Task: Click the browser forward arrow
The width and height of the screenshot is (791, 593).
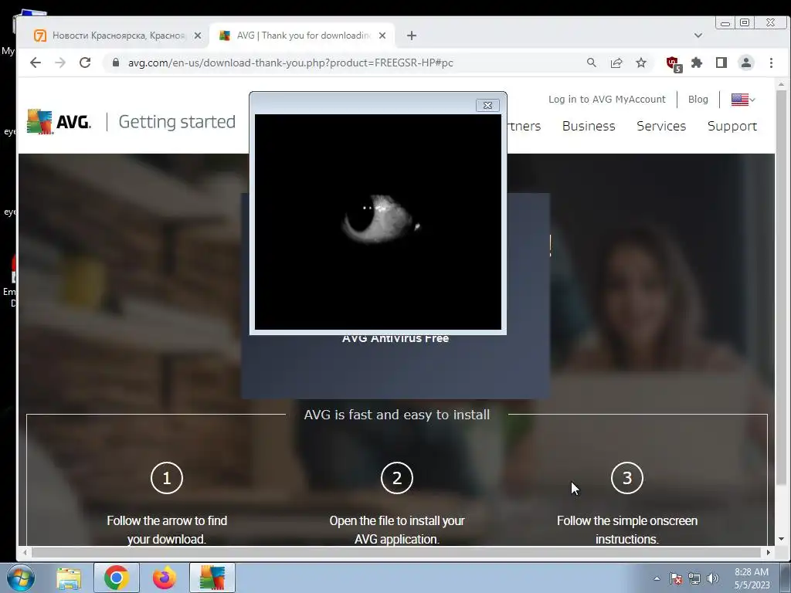Action: [60, 63]
